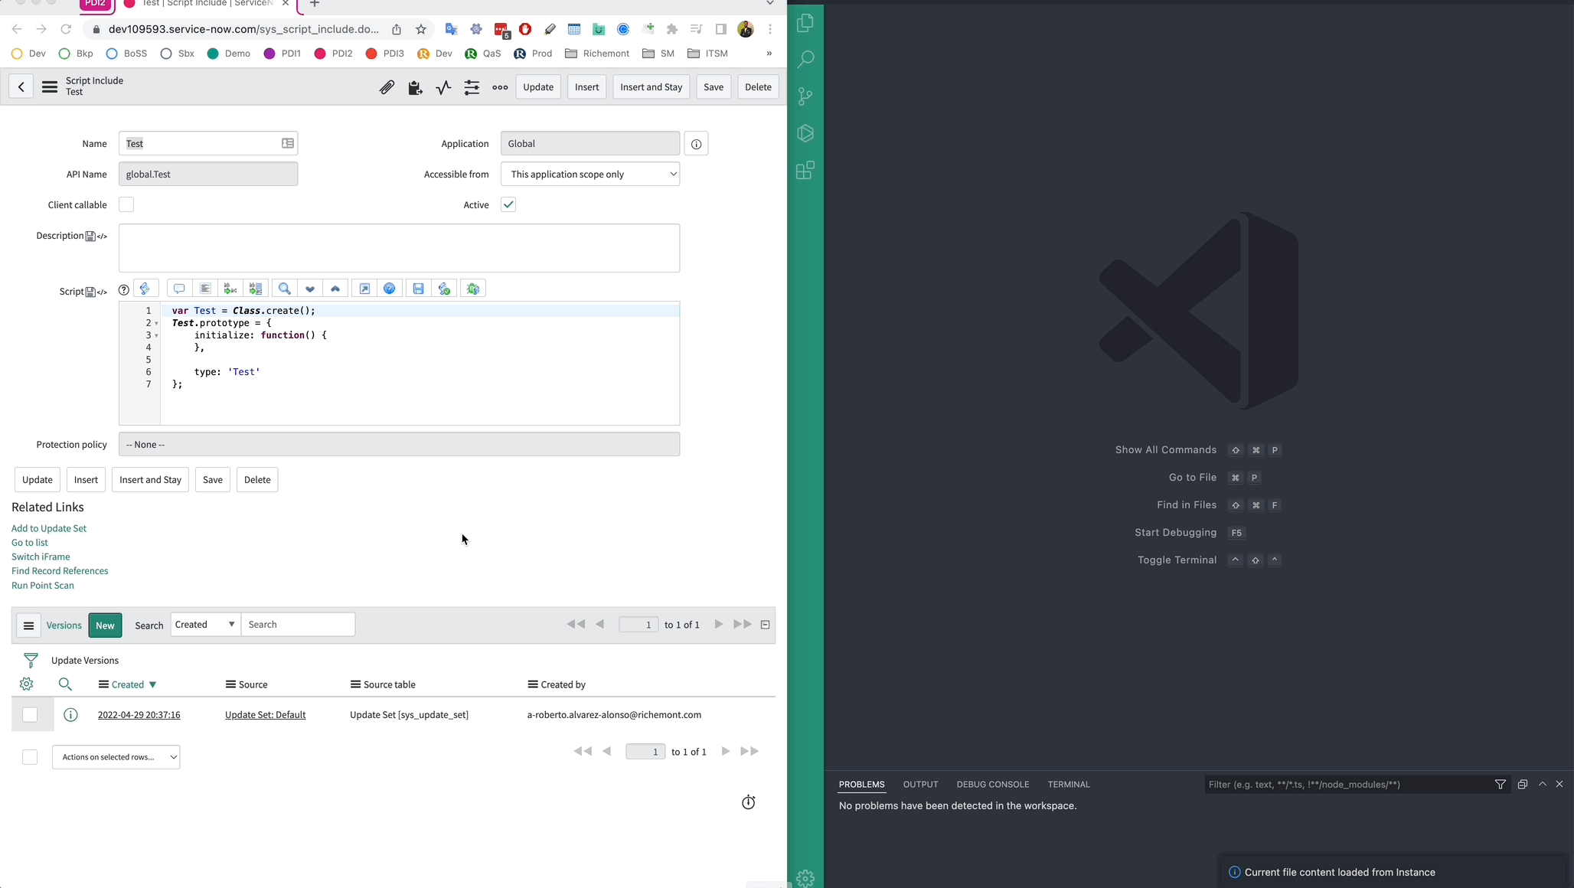1574x888 pixels.
Task: Click the syntax check icon in script toolbar
Action: tap(444, 289)
